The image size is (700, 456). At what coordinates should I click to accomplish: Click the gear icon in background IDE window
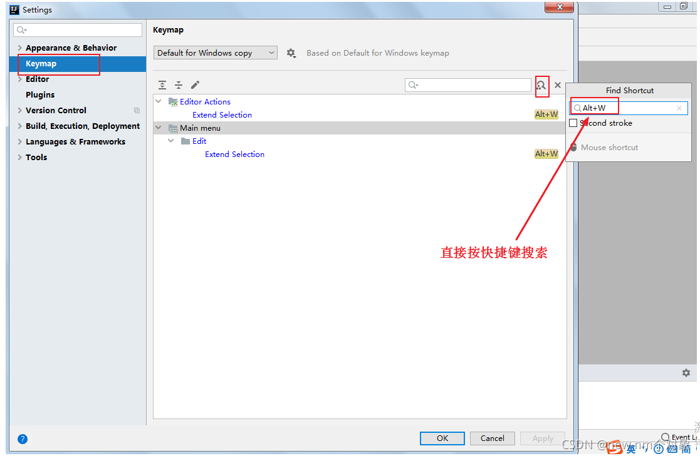pos(686,373)
